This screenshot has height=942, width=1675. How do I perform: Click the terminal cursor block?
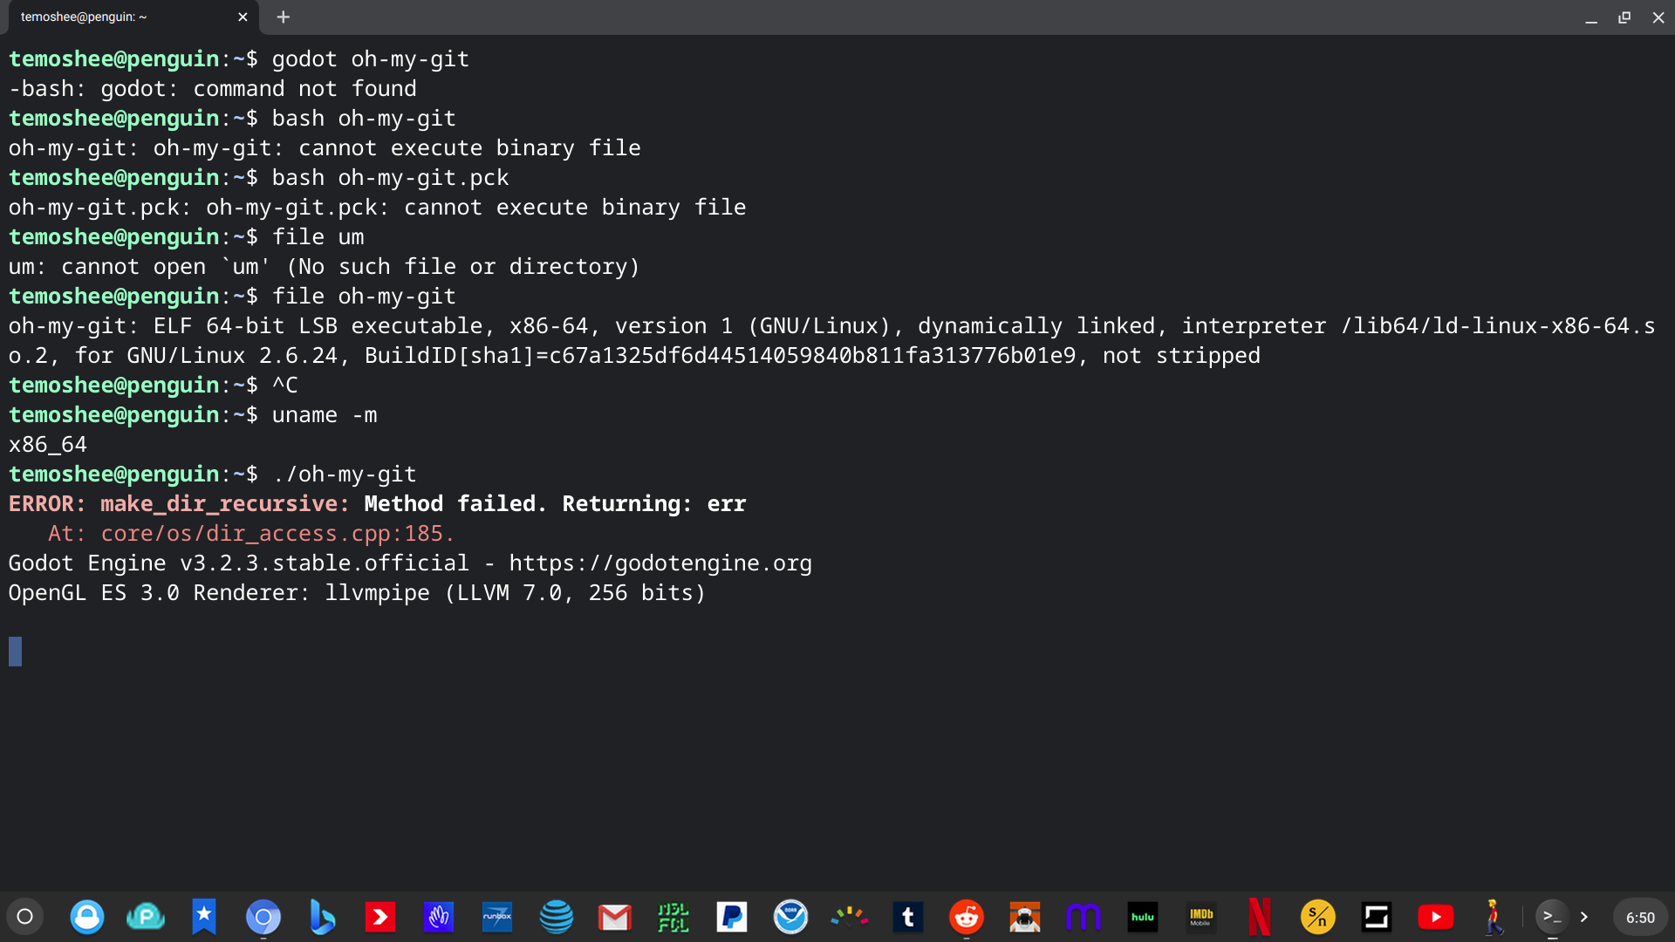(15, 652)
